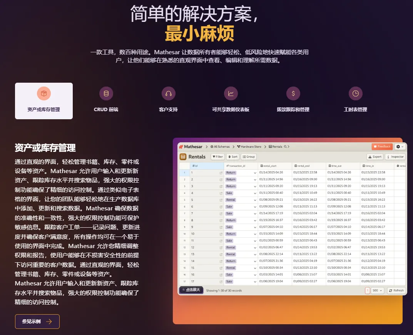Open All Schemas breadcrumb
413x335 pixels.
pos(220,147)
